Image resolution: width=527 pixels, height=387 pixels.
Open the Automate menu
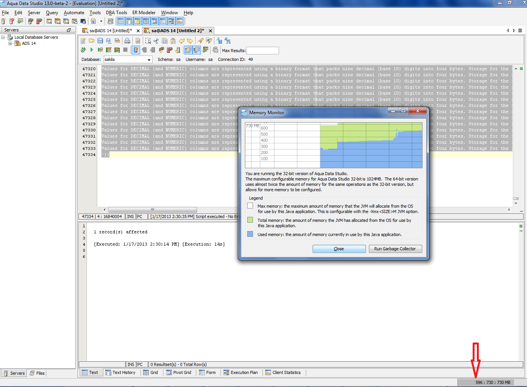(x=74, y=13)
